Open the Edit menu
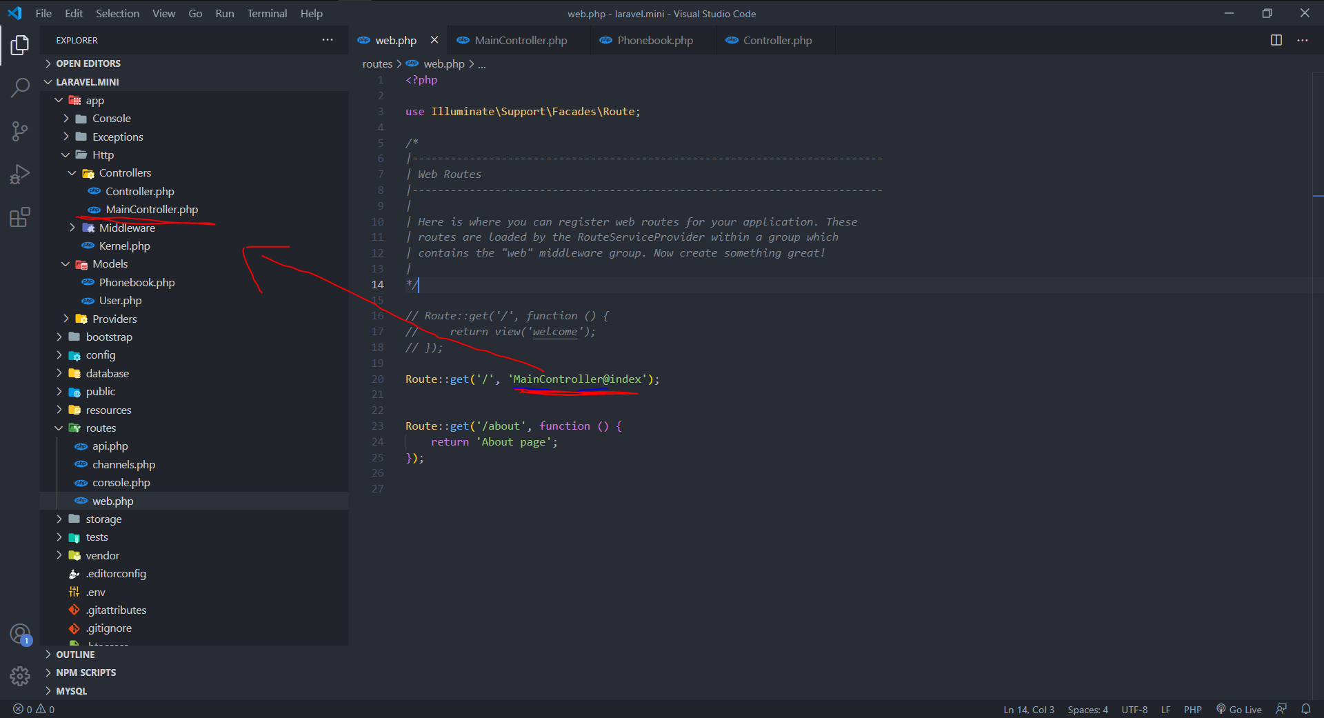1324x718 pixels. (x=74, y=13)
